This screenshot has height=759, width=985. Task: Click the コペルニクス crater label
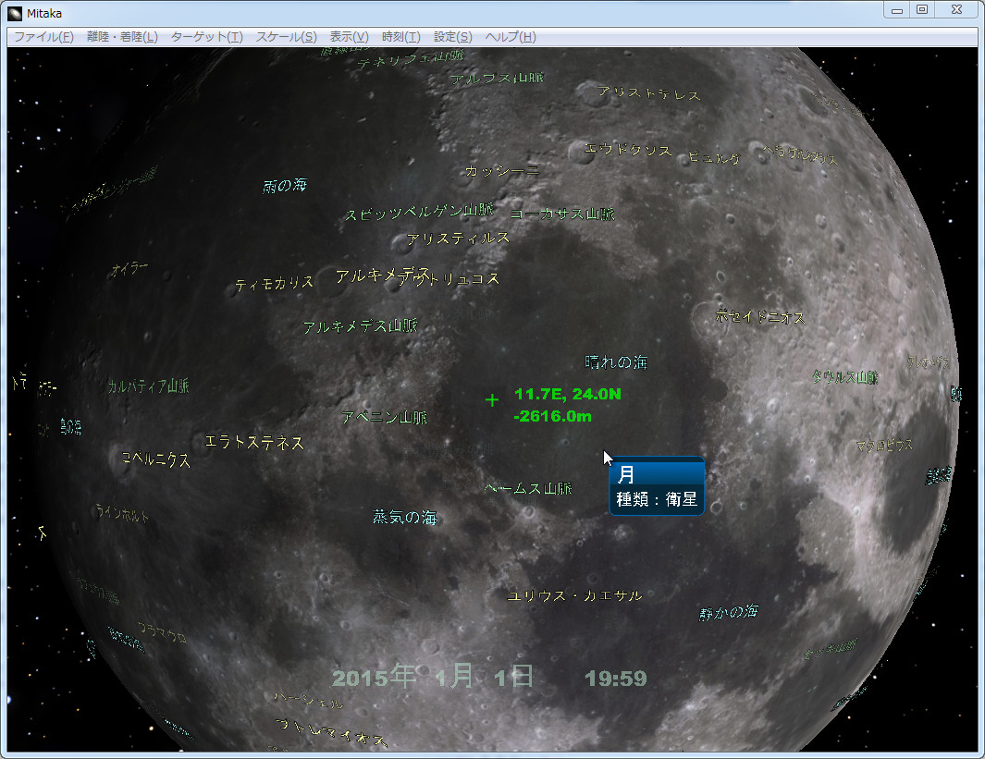(x=155, y=459)
